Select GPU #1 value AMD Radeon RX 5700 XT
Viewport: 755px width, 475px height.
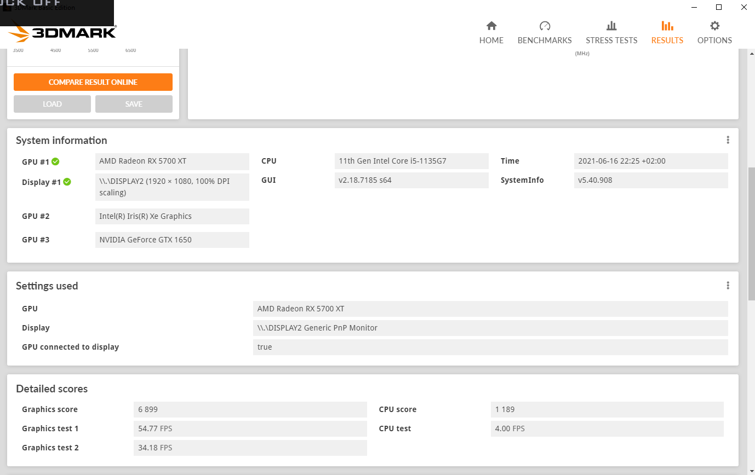click(x=172, y=161)
